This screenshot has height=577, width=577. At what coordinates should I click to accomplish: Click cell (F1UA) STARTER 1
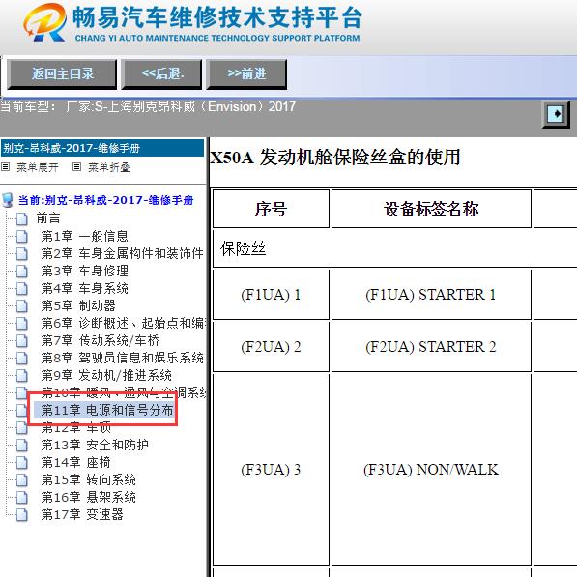pos(431,295)
